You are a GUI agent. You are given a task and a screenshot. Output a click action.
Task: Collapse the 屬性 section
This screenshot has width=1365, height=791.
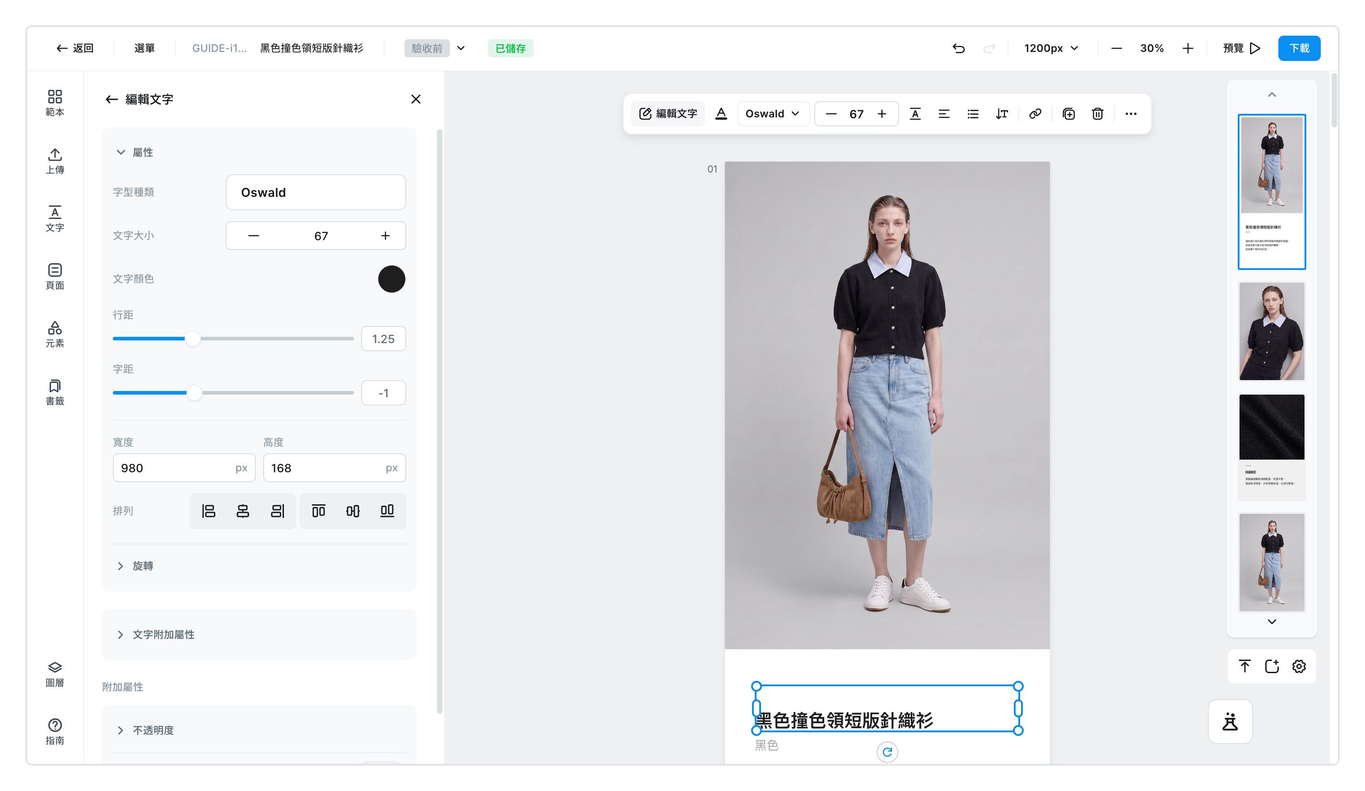(135, 152)
